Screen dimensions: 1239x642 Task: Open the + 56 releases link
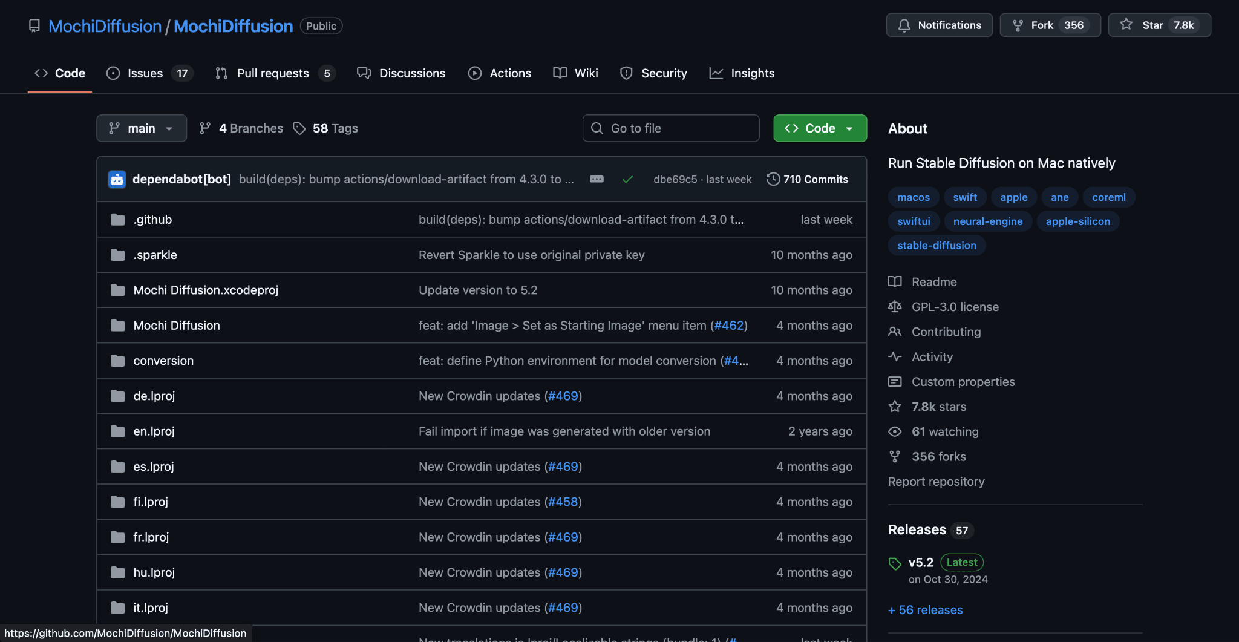tap(925, 610)
